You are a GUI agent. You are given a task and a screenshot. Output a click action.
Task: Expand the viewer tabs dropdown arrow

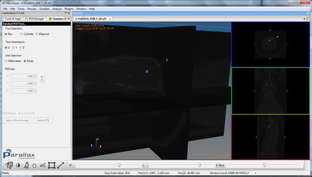pos(304,19)
